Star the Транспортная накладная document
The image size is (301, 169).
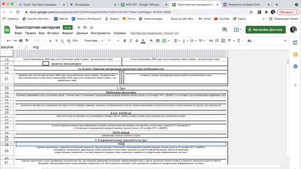(79, 27)
